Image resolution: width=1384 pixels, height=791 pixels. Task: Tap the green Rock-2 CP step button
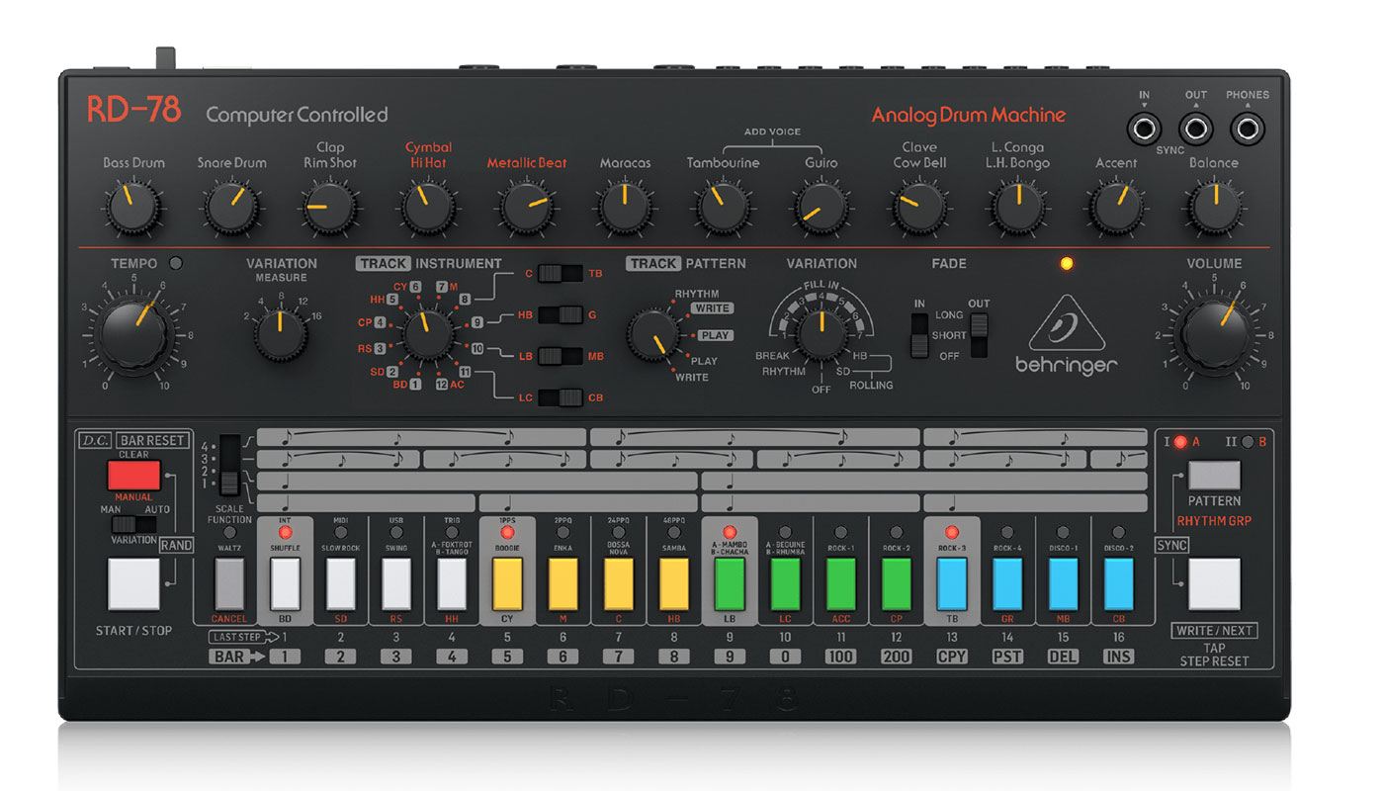(896, 583)
